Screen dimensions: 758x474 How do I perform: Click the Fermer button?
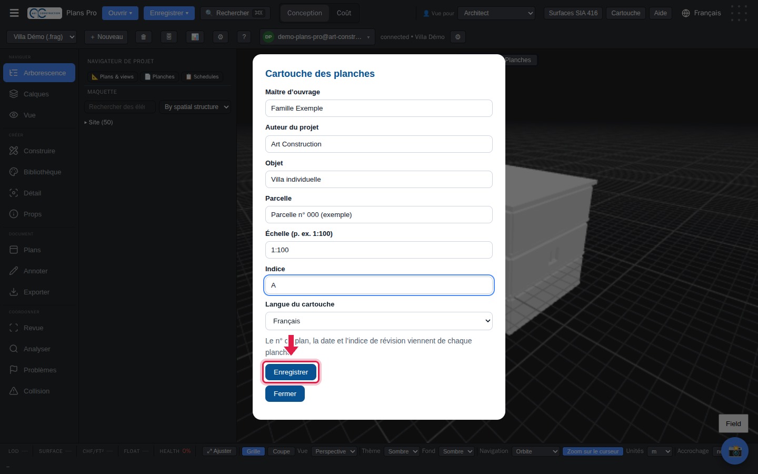[285, 393]
